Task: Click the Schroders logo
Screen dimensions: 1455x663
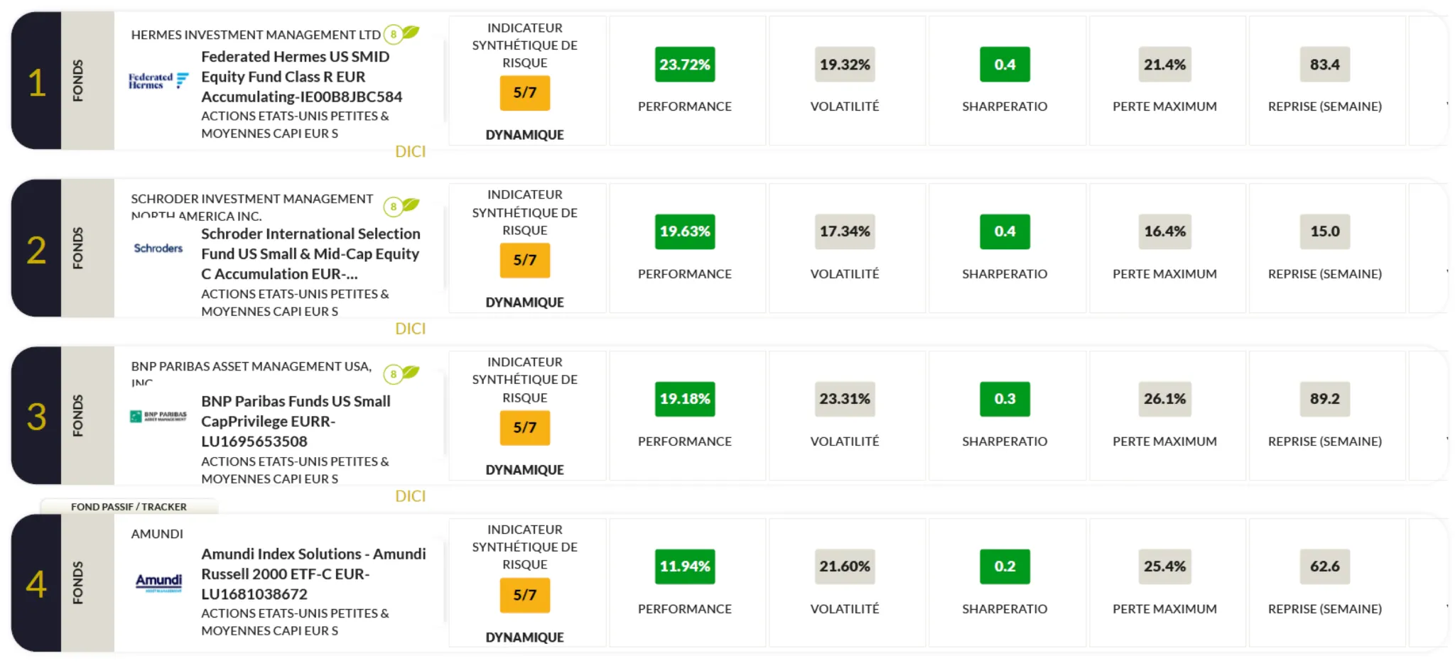Action: [x=158, y=248]
